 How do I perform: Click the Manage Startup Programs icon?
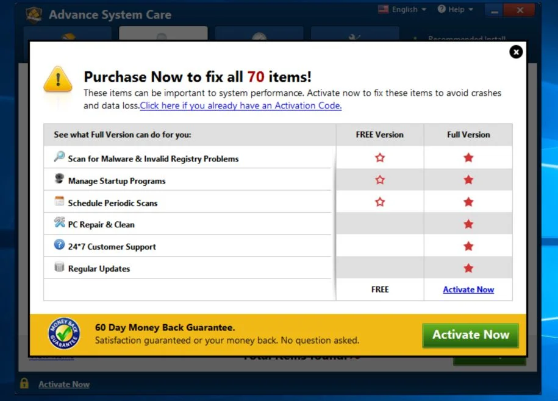[59, 179]
